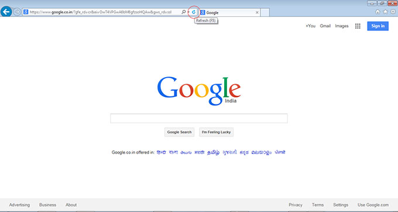Click the I'm Feeling Lucky button
This screenshot has width=398, height=212.
click(x=216, y=132)
